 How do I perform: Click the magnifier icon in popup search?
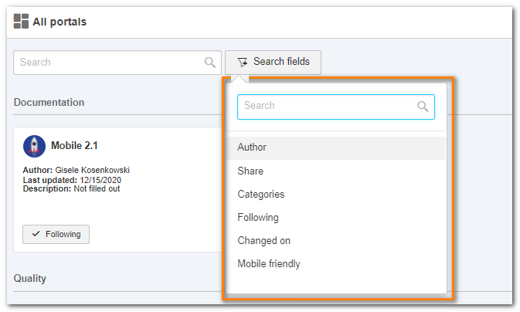coord(423,106)
